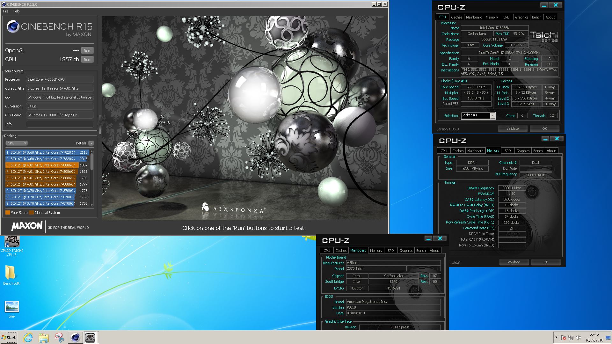
Task: Open SPD tab in Memory CPU-Z window
Action: point(508,151)
